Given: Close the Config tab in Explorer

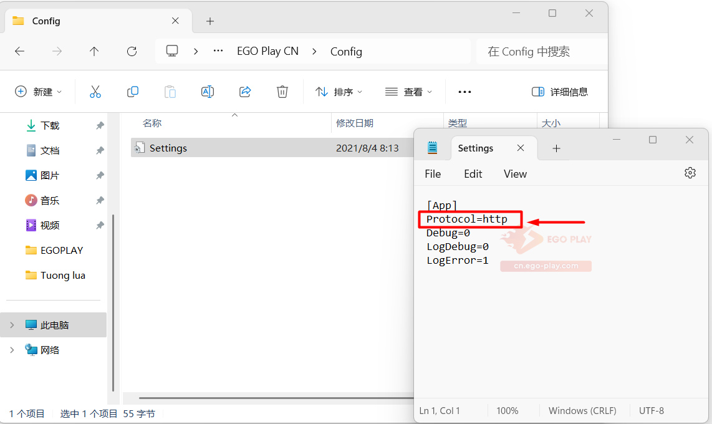Looking at the screenshot, I should click(175, 21).
